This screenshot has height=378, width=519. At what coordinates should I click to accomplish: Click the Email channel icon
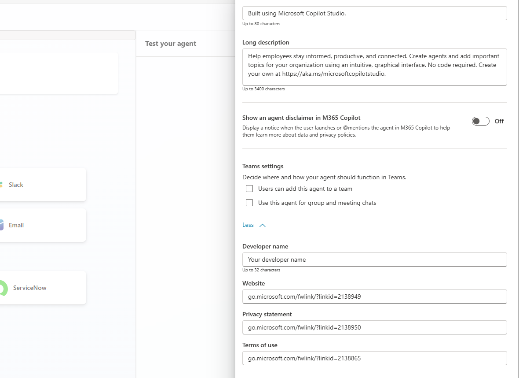[x=2, y=225]
